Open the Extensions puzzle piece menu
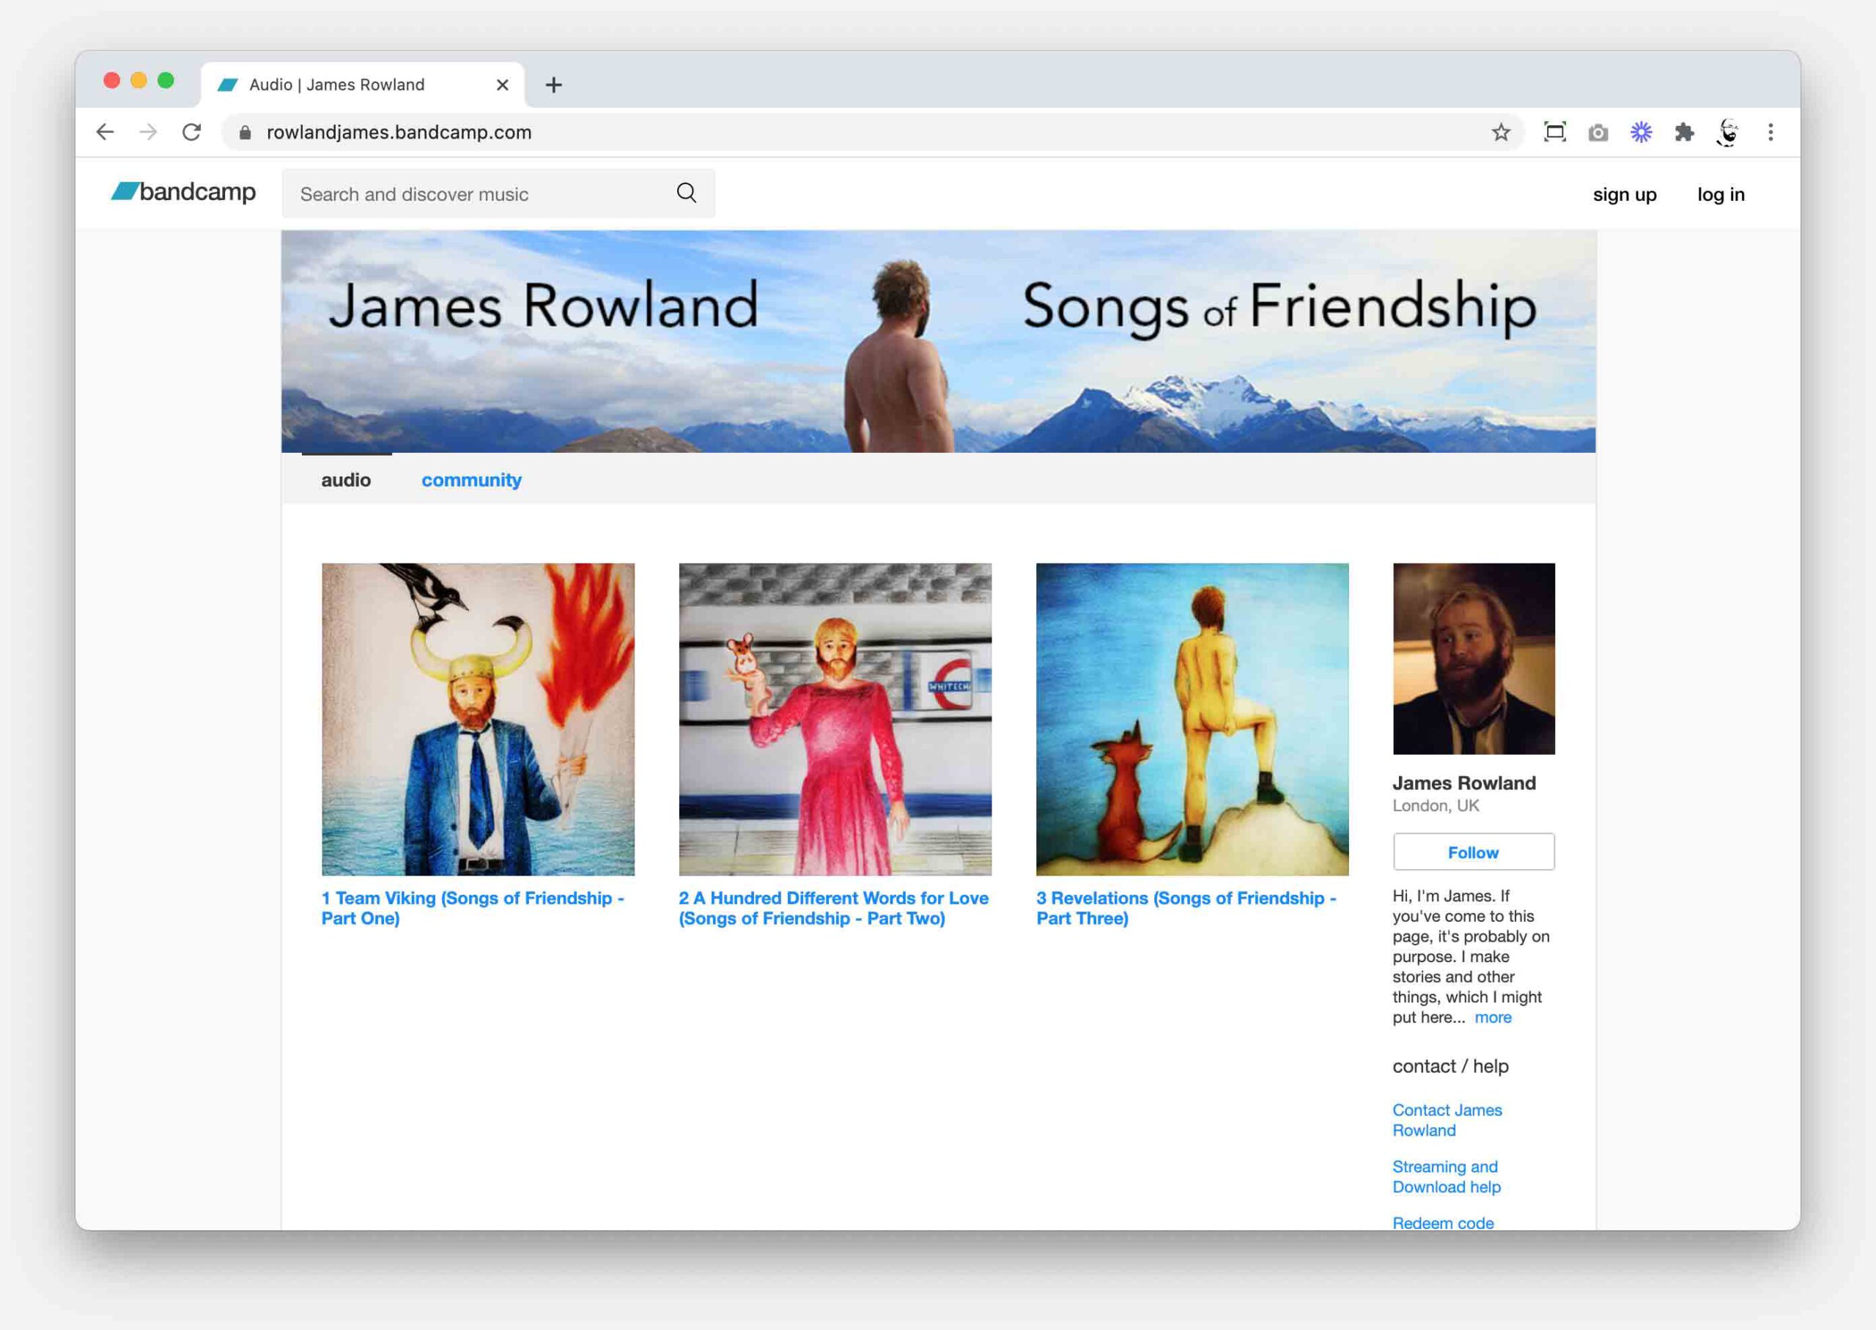The image size is (1876, 1330). click(1685, 132)
